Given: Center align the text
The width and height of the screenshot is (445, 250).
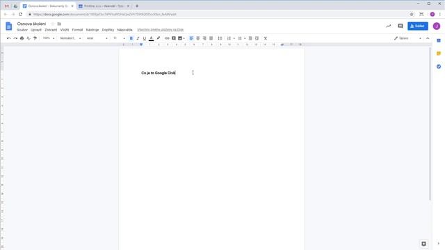Looking at the screenshot, I should (x=197, y=38).
